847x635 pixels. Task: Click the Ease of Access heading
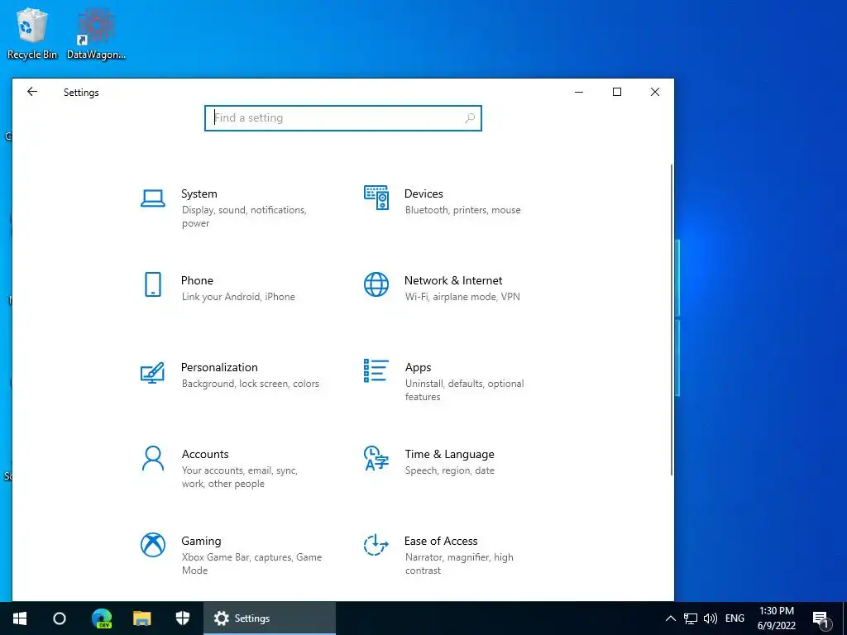(441, 541)
